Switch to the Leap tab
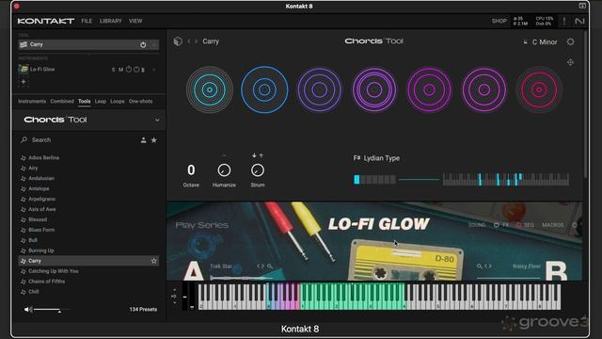 click(101, 102)
